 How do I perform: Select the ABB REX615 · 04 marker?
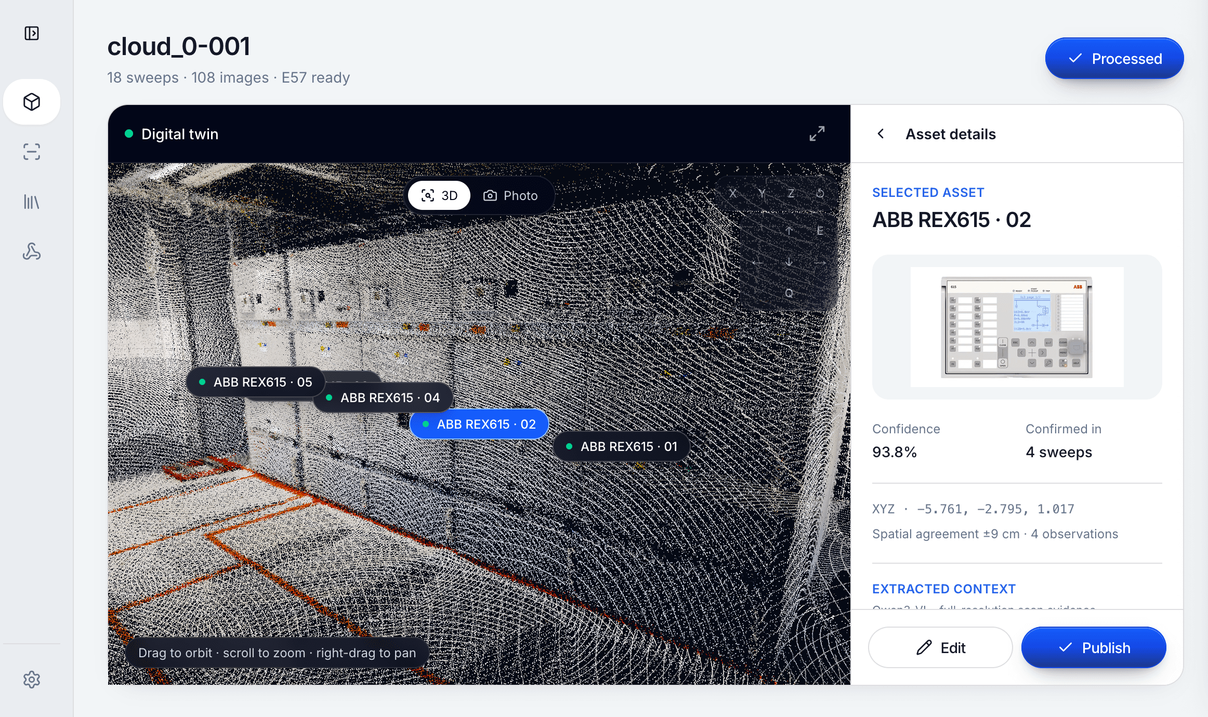click(x=383, y=397)
